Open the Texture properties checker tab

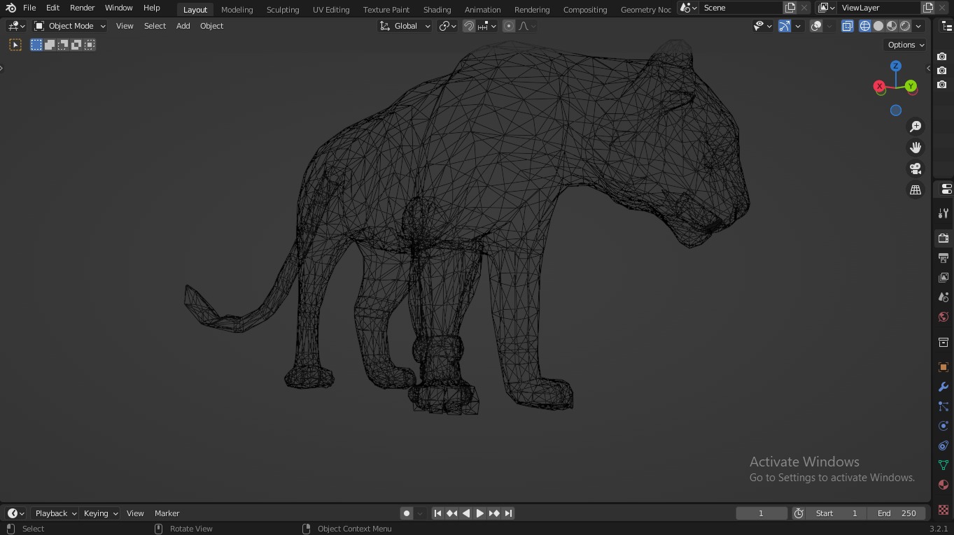pyautogui.click(x=944, y=509)
